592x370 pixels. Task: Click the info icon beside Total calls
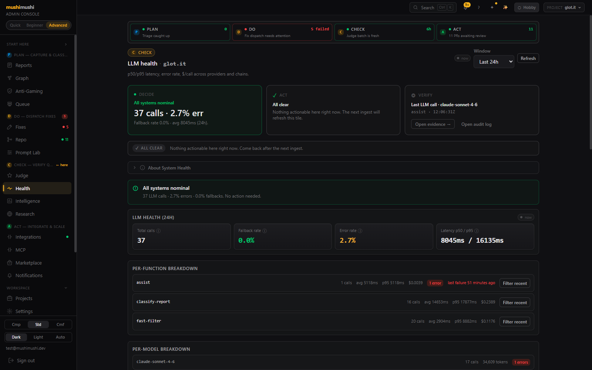(x=158, y=231)
